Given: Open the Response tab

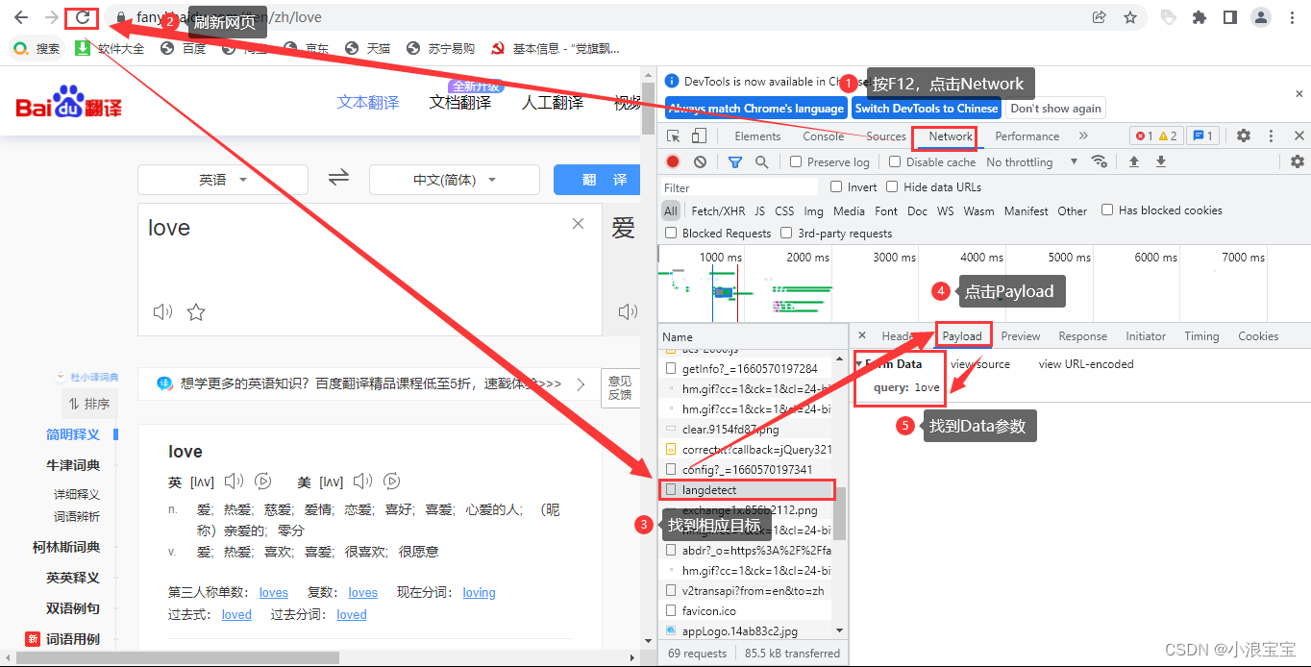Looking at the screenshot, I should 1082,336.
